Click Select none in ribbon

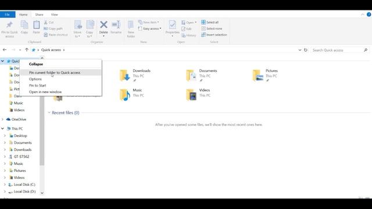click(212, 28)
